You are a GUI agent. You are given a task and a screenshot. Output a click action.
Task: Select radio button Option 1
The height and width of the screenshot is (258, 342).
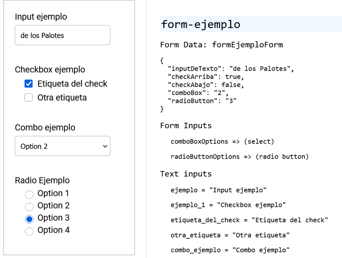pos(29,194)
